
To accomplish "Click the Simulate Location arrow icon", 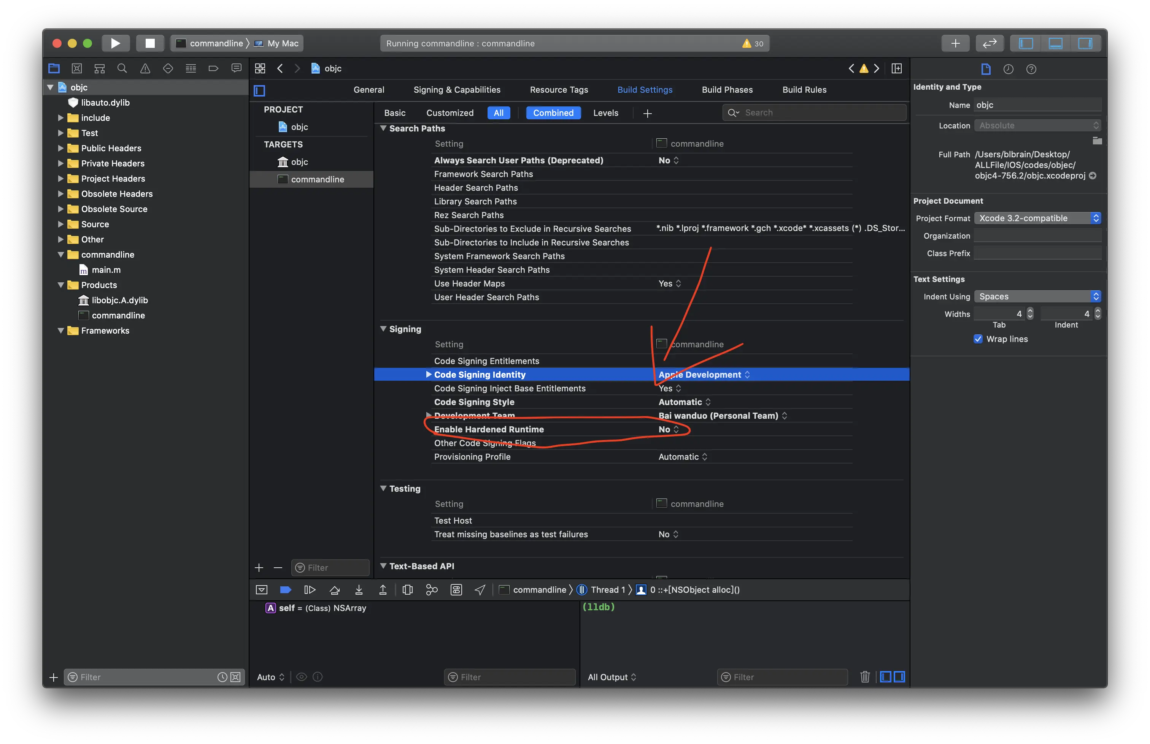I will (480, 589).
